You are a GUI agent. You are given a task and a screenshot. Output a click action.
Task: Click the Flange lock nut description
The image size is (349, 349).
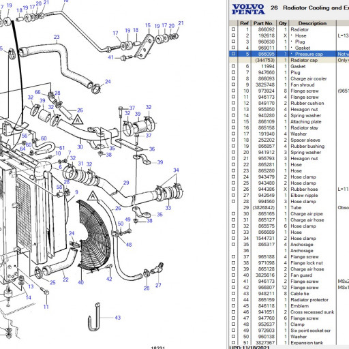307,262
